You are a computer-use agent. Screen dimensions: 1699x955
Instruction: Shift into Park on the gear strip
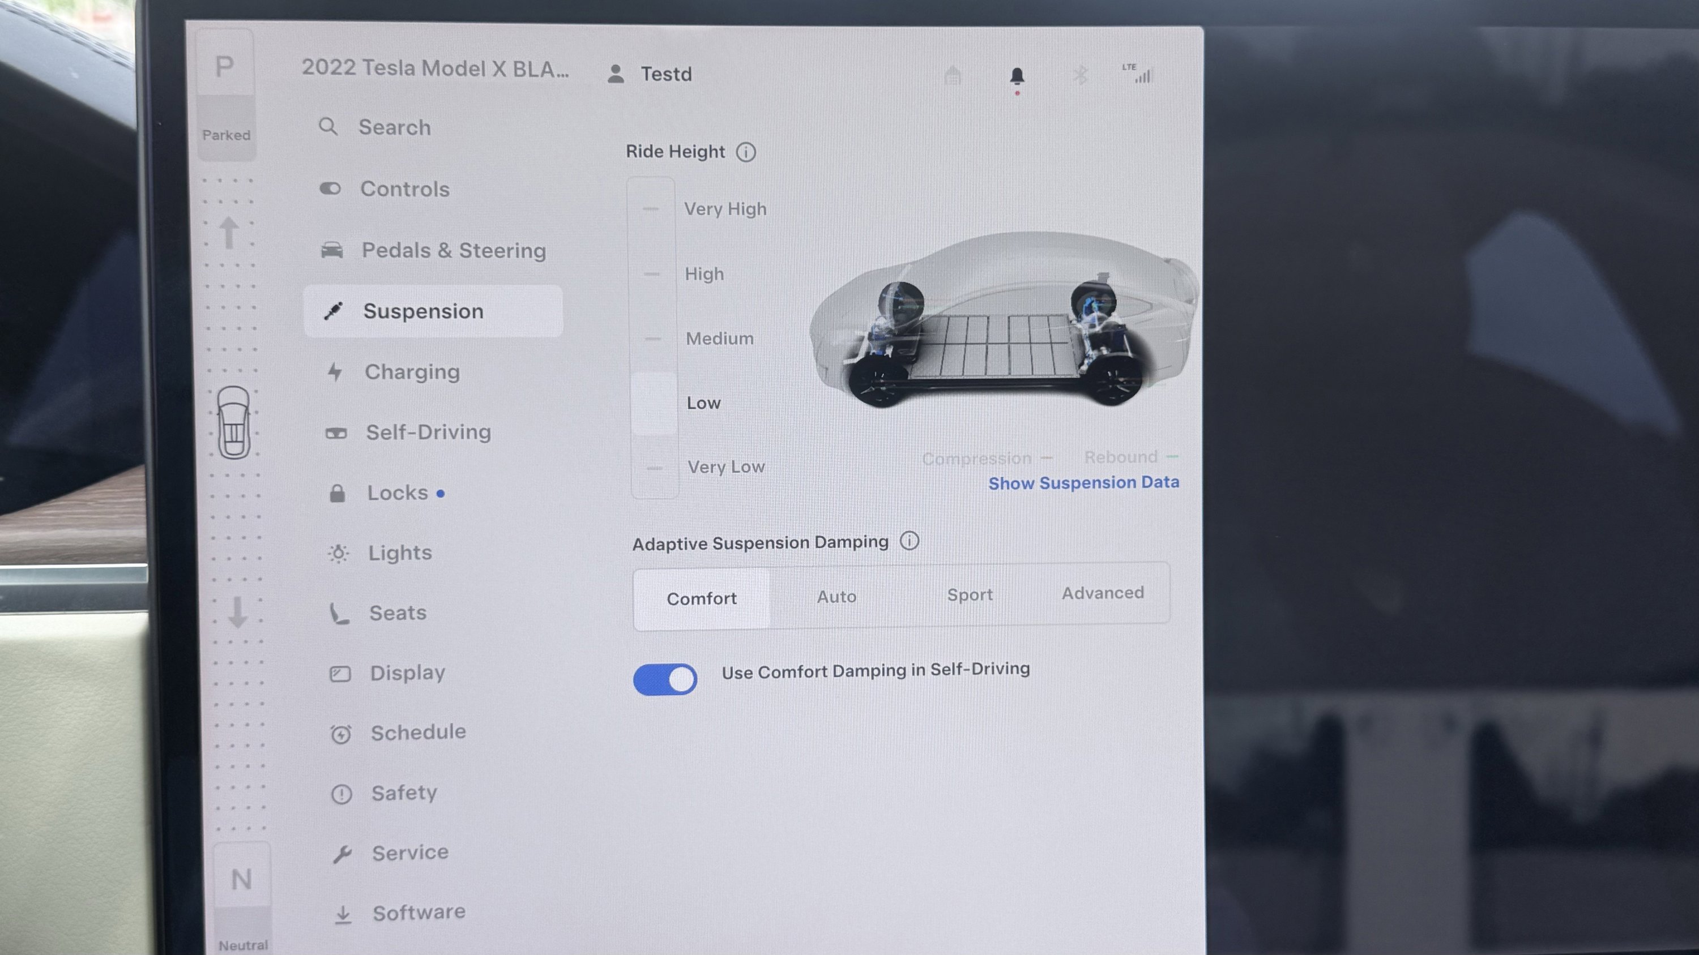point(225,66)
